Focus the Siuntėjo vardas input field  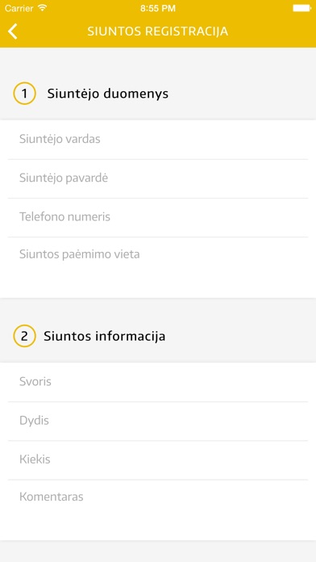[158, 140]
